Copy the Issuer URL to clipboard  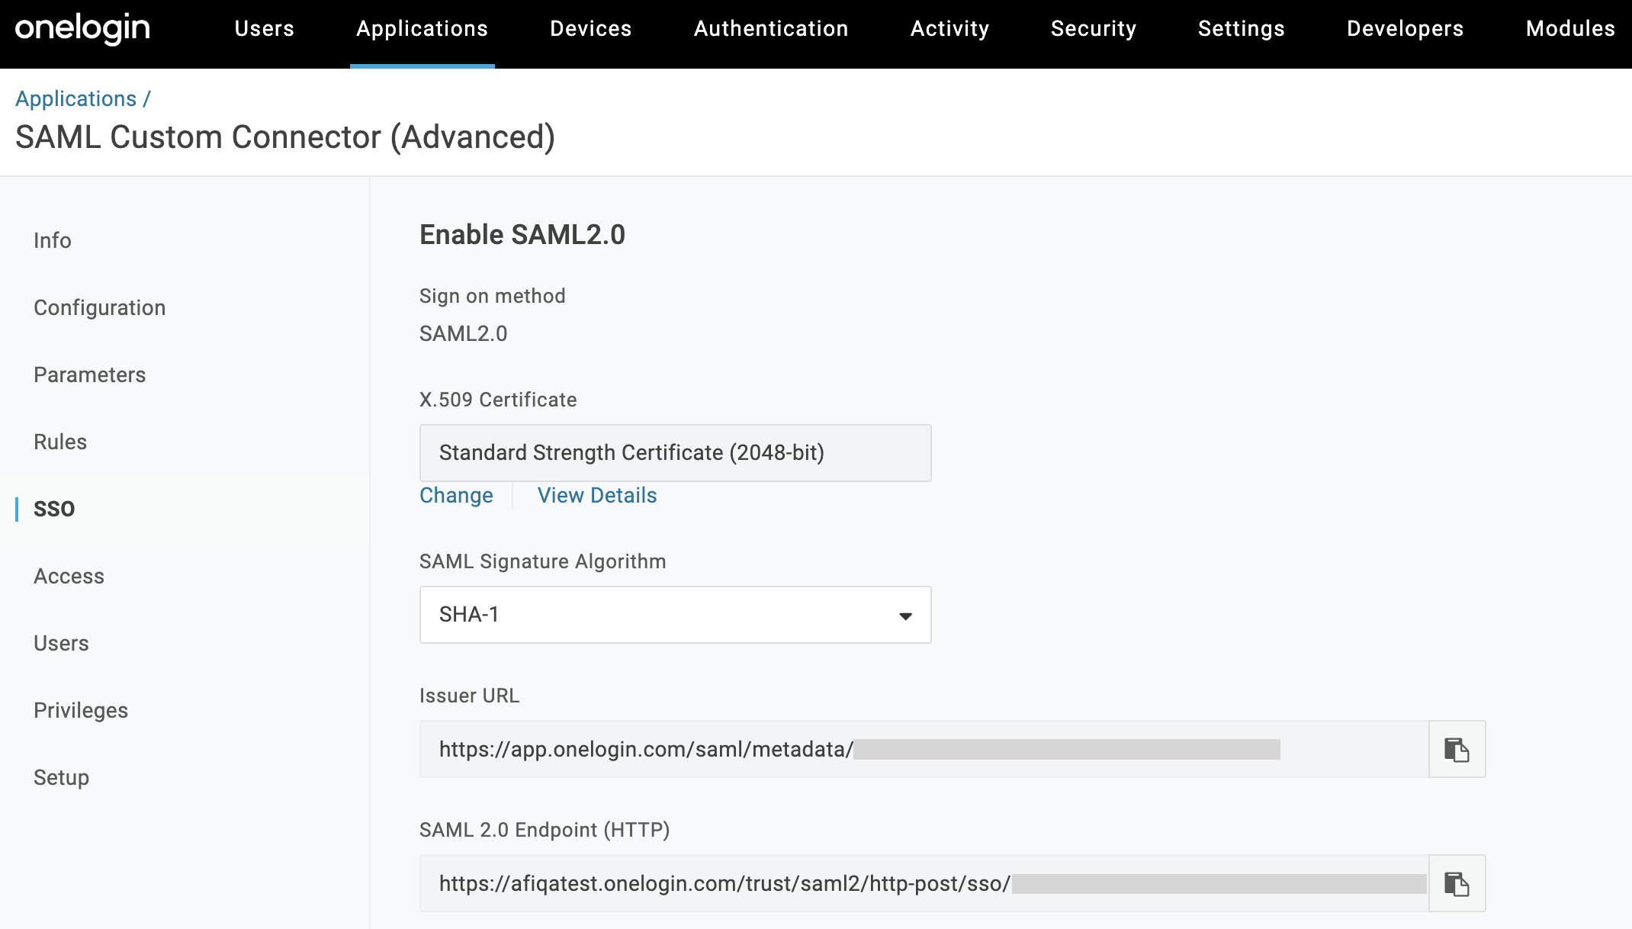pos(1457,749)
